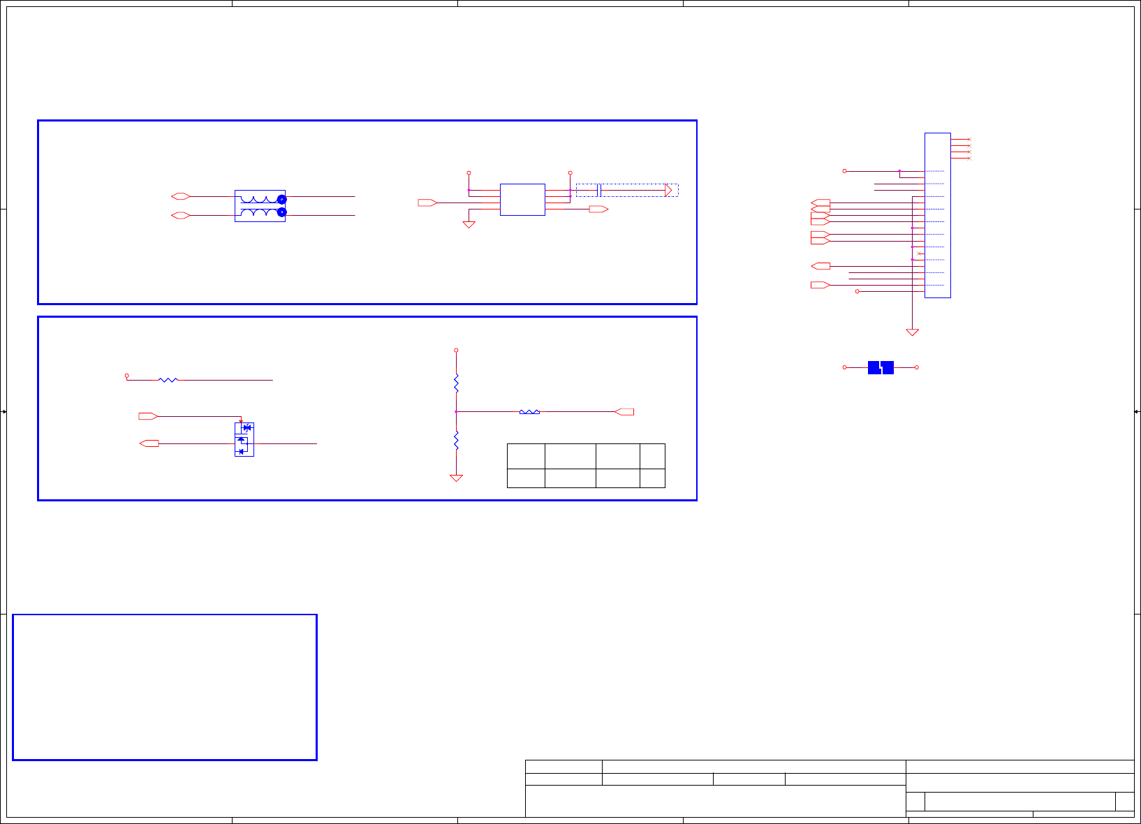Click the small eight-cell table near the divider

tap(586, 465)
